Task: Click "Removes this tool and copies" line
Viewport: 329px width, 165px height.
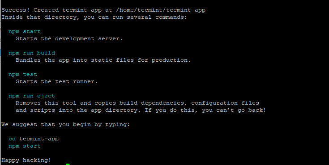Action: click(66, 103)
